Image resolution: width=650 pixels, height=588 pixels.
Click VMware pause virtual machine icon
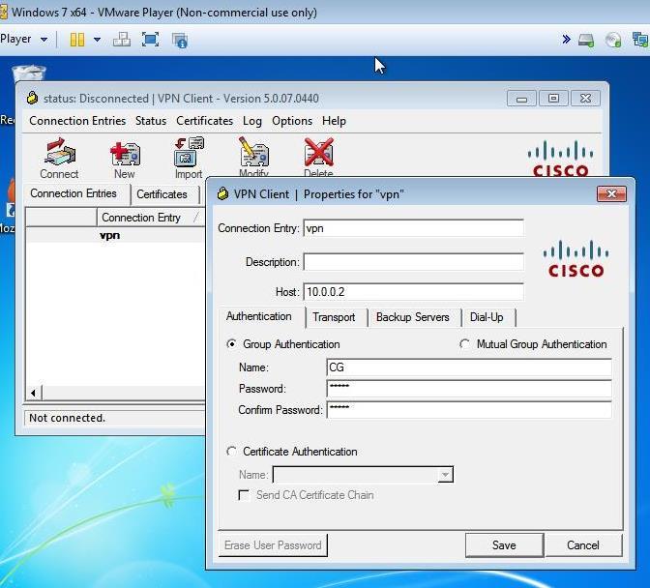[x=76, y=40]
